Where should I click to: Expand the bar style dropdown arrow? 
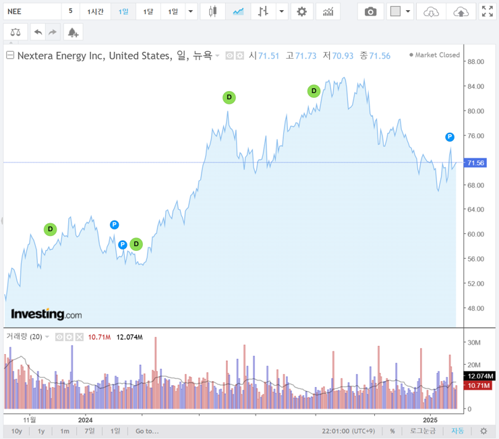[281, 11]
